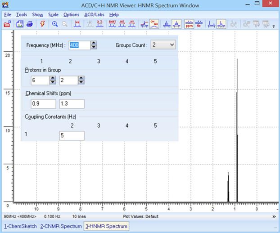Image resolution: width=280 pixels, height=233 pixels.
Task: Click the small multiplet near 1.3 ppm
Action: pyautogui.click(x=228, y=187)
